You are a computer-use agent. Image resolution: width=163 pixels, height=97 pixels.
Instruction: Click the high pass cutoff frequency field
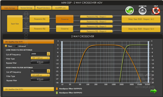[39, 71]
